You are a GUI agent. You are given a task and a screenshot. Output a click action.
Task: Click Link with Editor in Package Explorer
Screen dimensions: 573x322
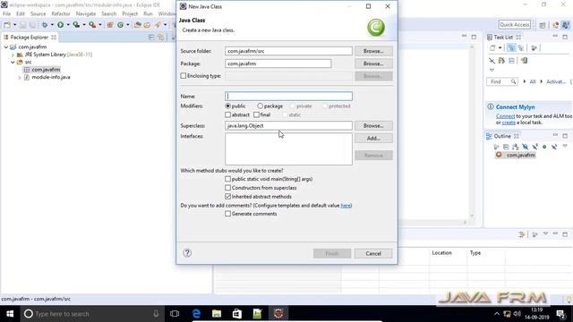[161, 38]
